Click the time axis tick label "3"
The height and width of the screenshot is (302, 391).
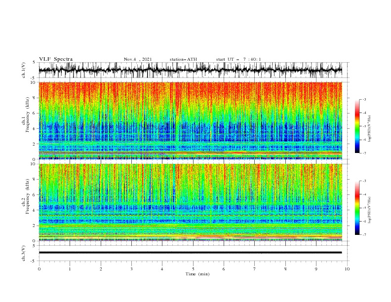pos(131,269)
